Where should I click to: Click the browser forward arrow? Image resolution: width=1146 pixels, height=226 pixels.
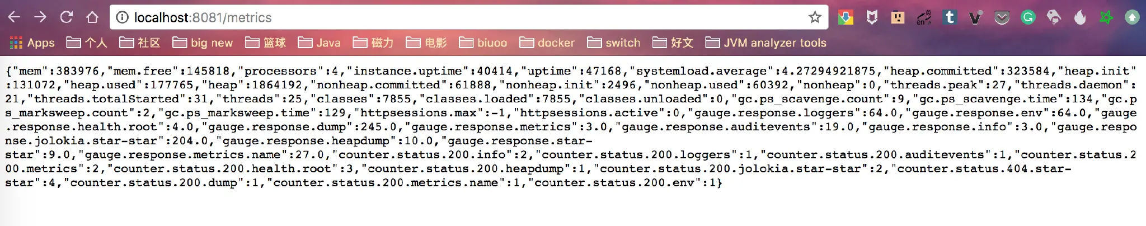[x=40, y=17]
